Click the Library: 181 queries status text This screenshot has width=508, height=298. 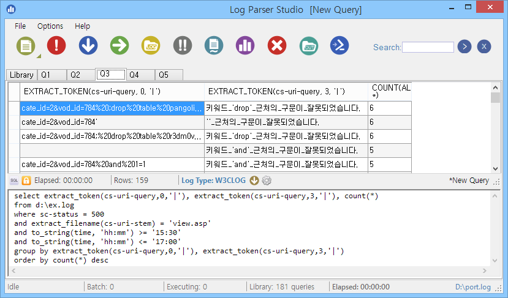(281, 287)
